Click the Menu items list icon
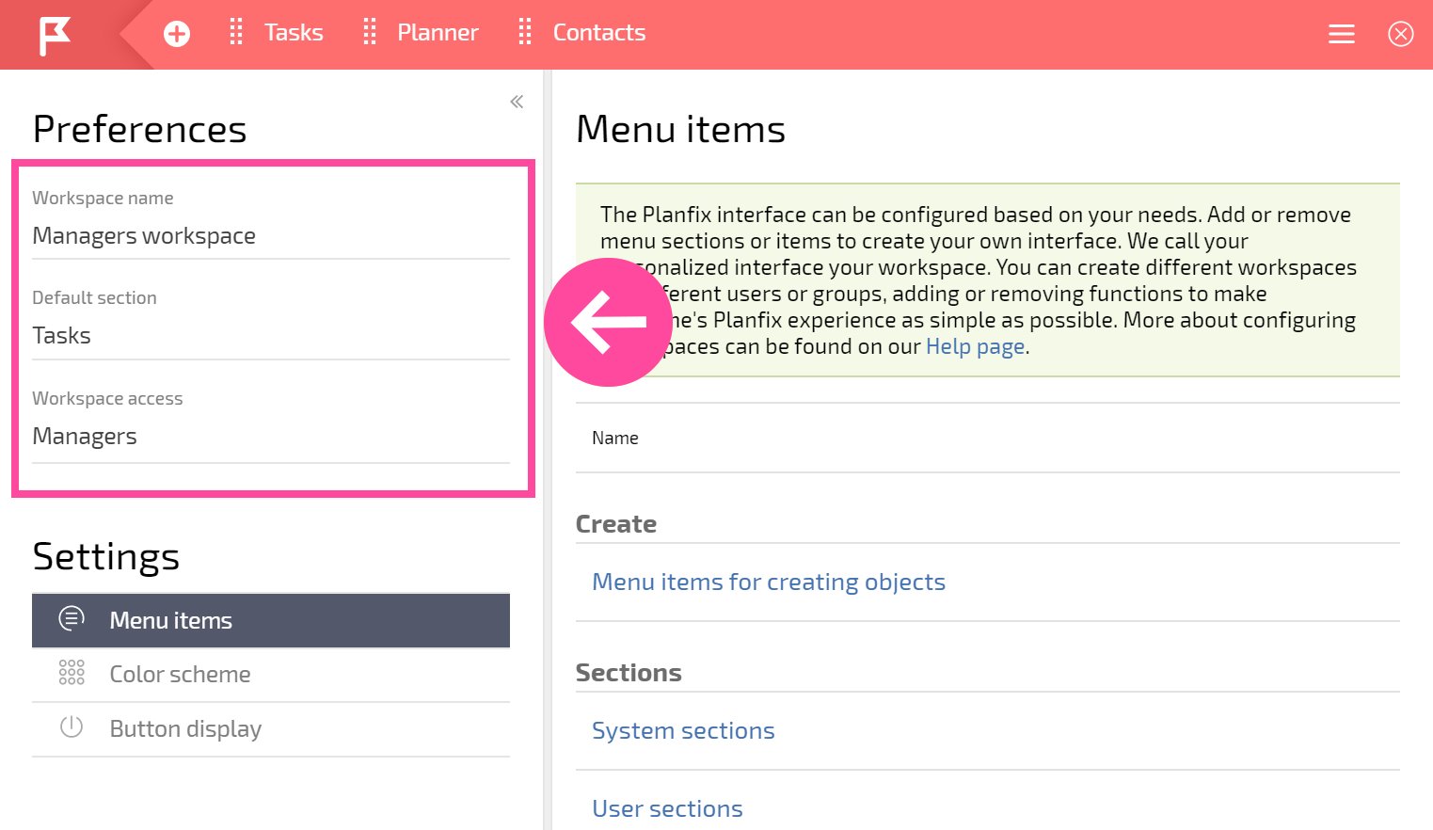This screenshot has height=830, width=1433. 72,618
